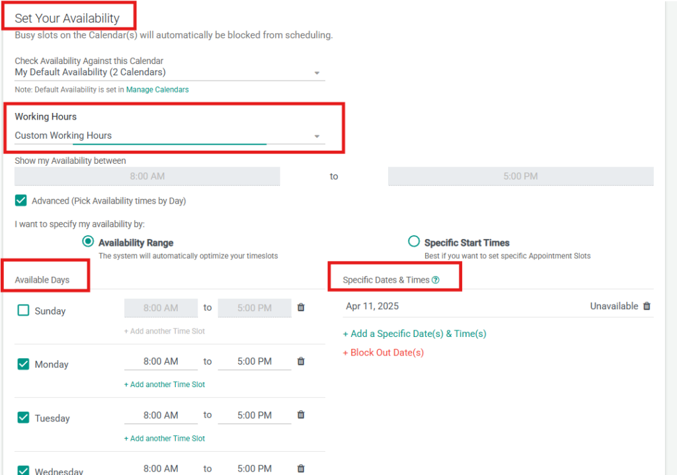The image size is (677, 475).
Task: Click trash icon in Monday row
Action: point(301,361)
